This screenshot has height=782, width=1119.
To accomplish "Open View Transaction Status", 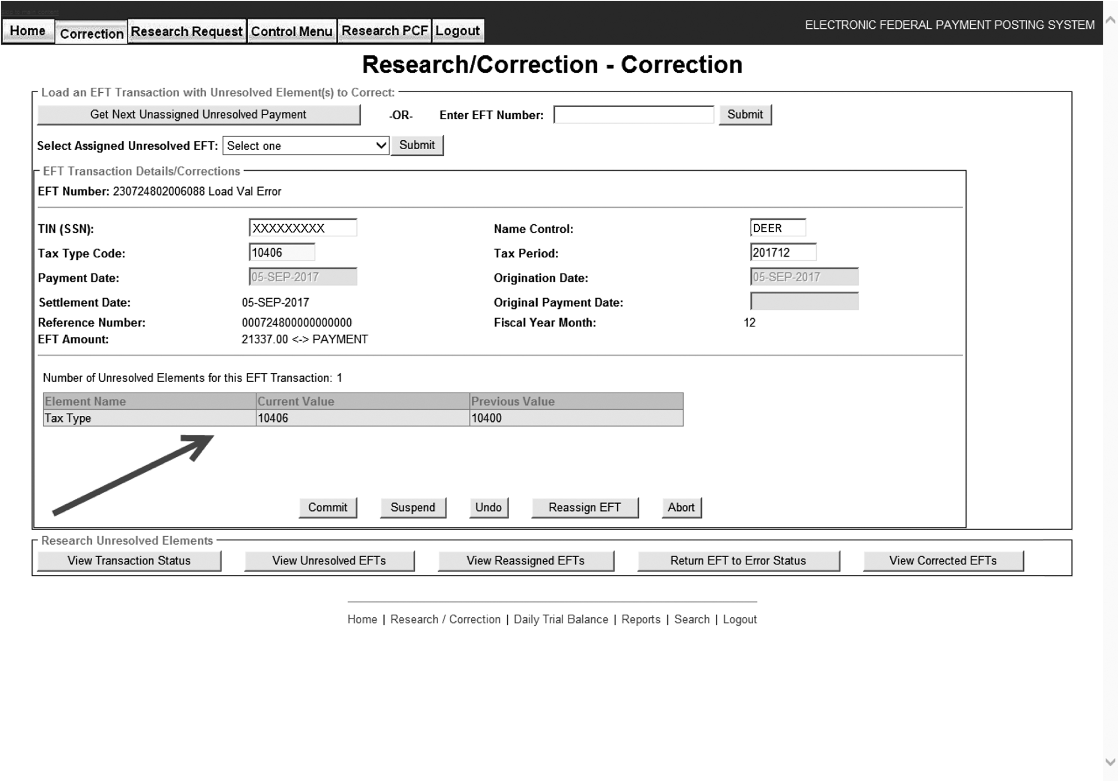I will click(129, 561).
